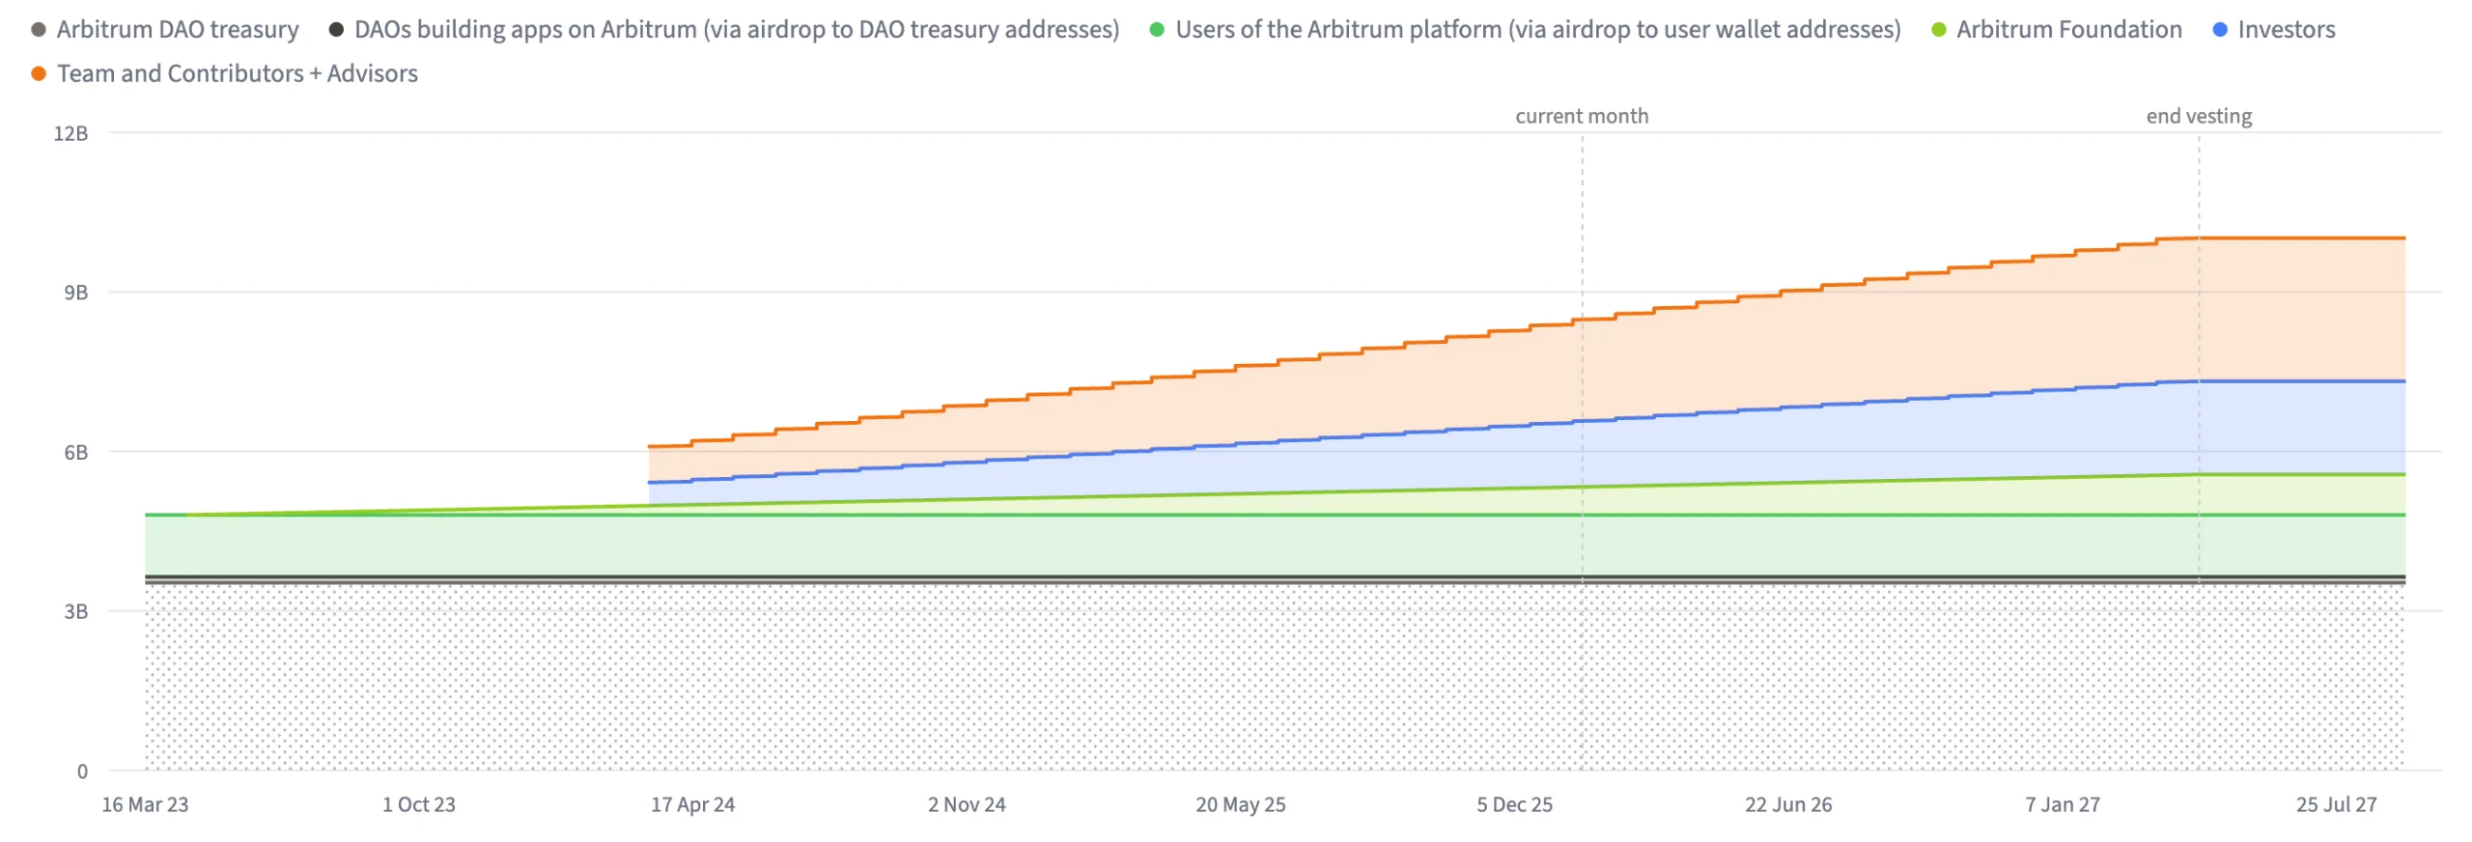Toggle the Arbitrum Foundation series label

(x=2067, y=30)
